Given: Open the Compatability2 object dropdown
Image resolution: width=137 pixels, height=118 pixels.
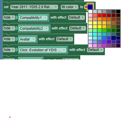Looking at the screenshot, I should [x=34, y=29].
